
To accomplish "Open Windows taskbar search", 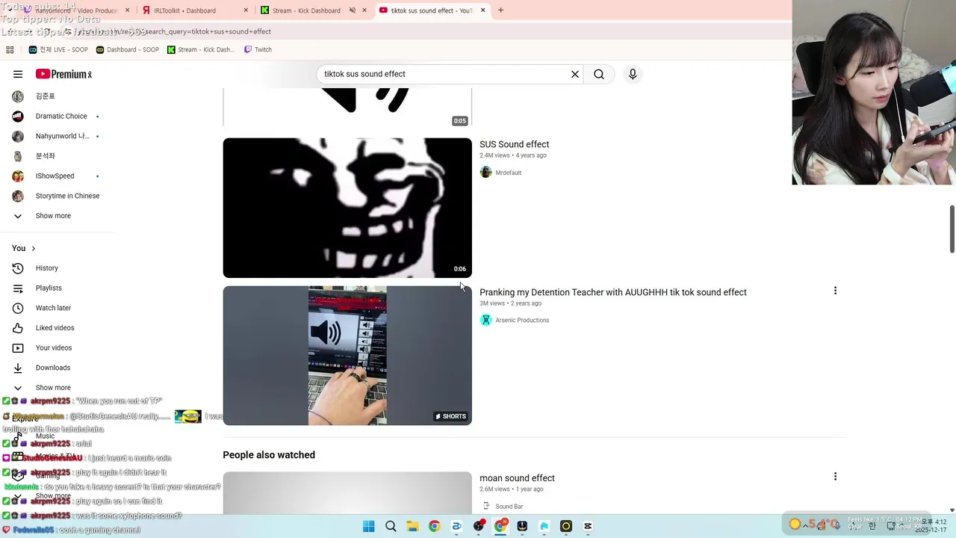I will point(391,526).
